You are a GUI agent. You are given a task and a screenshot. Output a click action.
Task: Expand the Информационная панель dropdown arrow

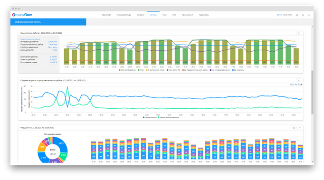pyautogui.click(x=83, y=22)
